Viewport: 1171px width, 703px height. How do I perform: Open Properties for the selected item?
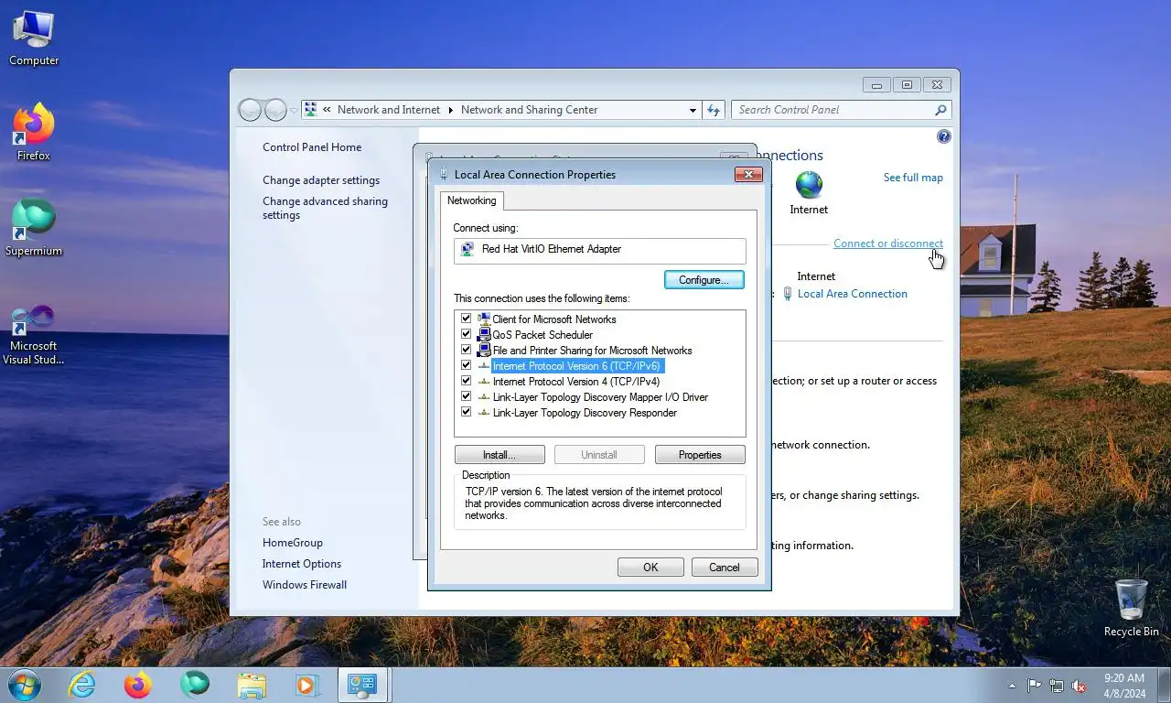(x=700, y=455)
